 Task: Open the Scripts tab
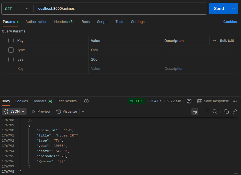coord(103,22)
